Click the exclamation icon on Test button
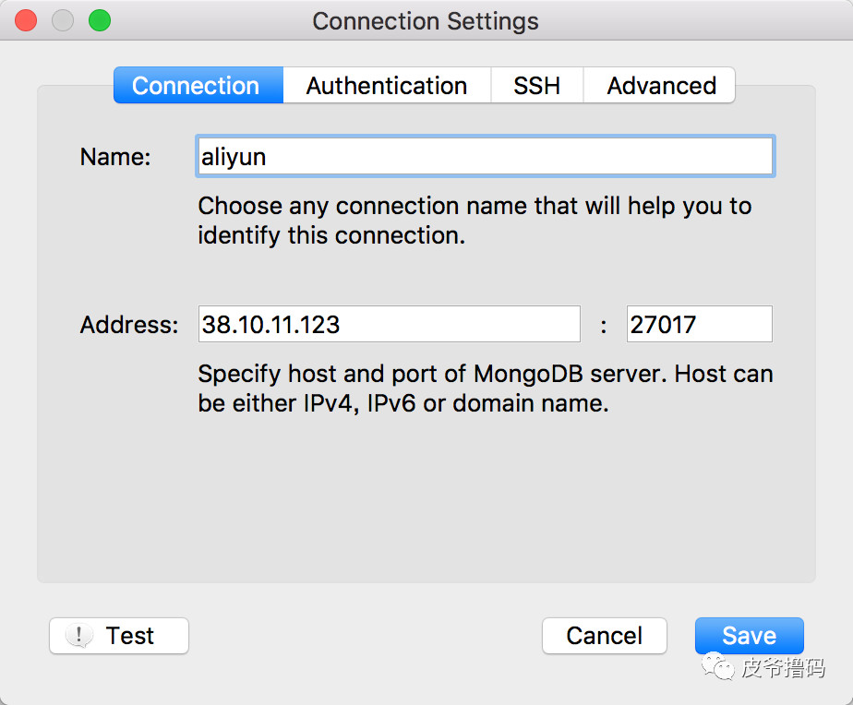The image size is (853, 705). [x=79, y=635]
